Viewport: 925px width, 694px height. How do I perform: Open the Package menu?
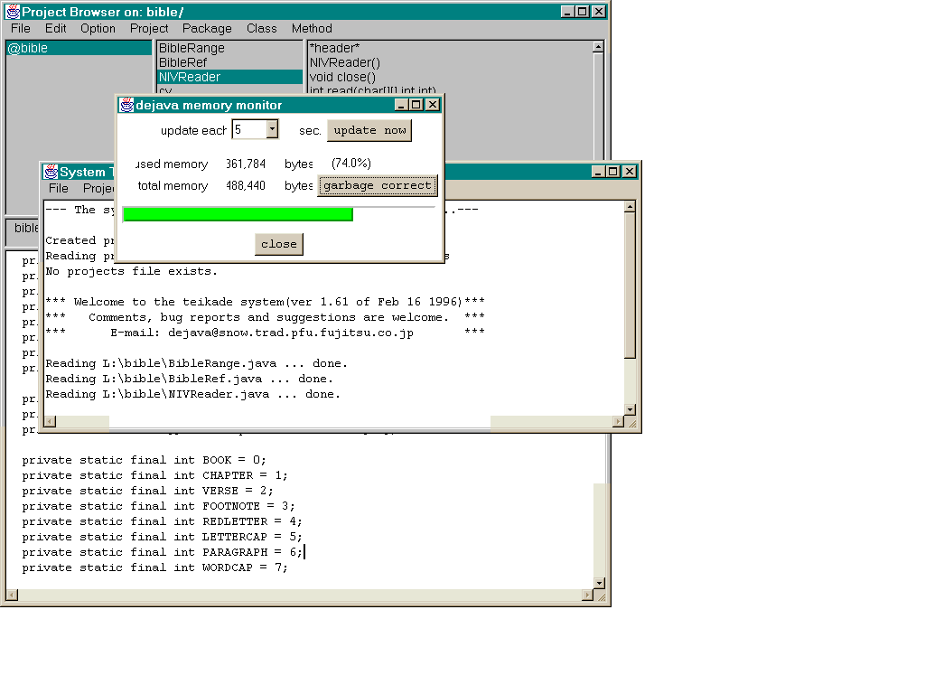pos(206,28)
